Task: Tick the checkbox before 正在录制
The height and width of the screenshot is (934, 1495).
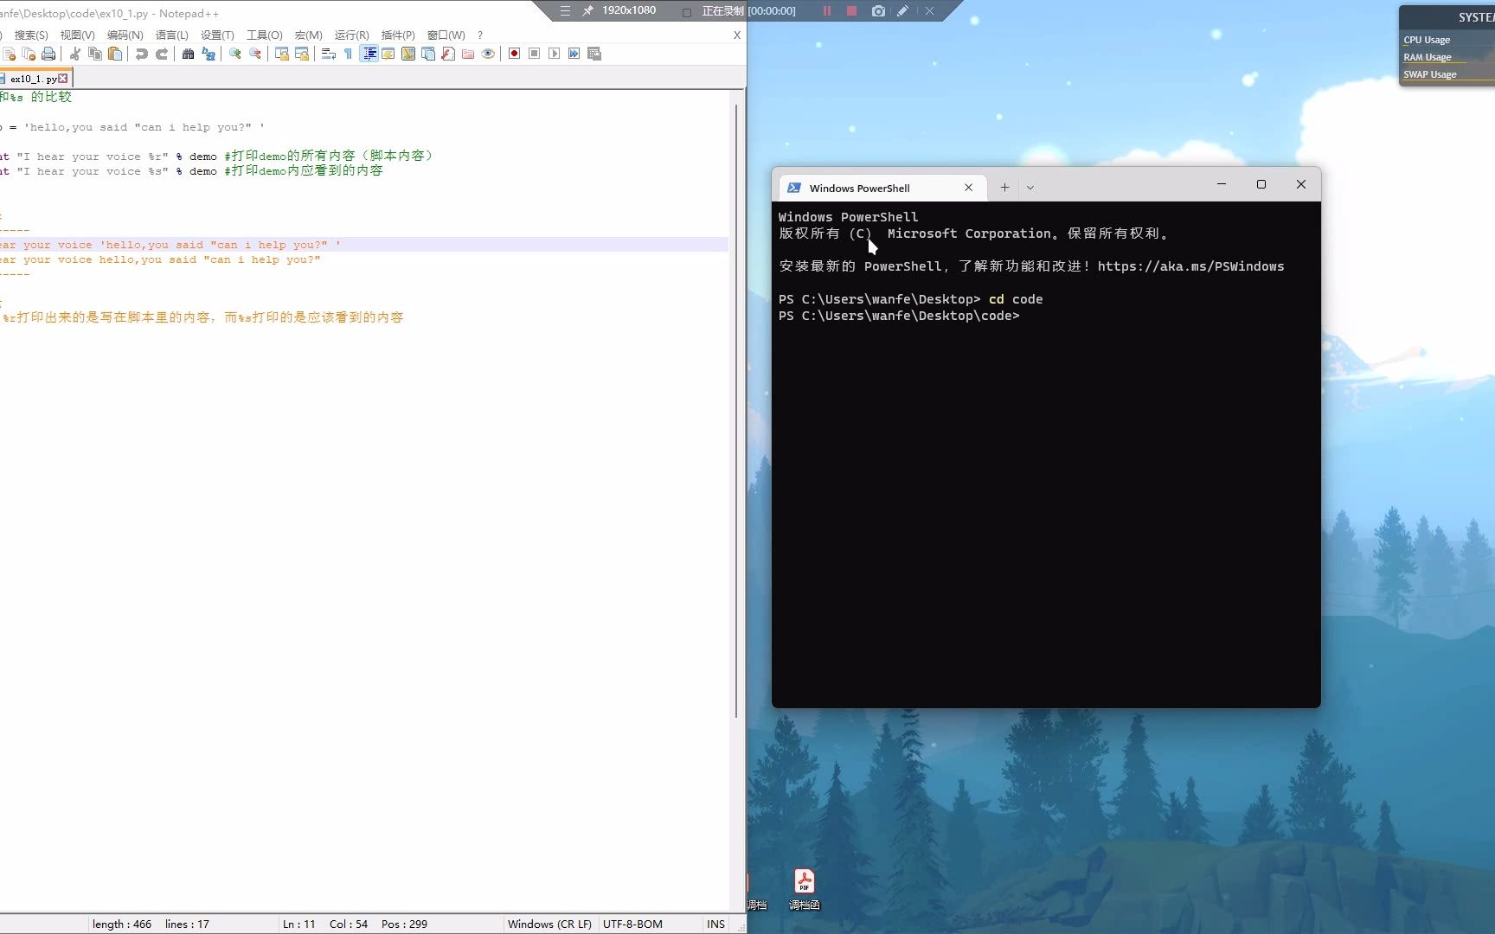Action: pyautogui.click(x=686, y=12)
